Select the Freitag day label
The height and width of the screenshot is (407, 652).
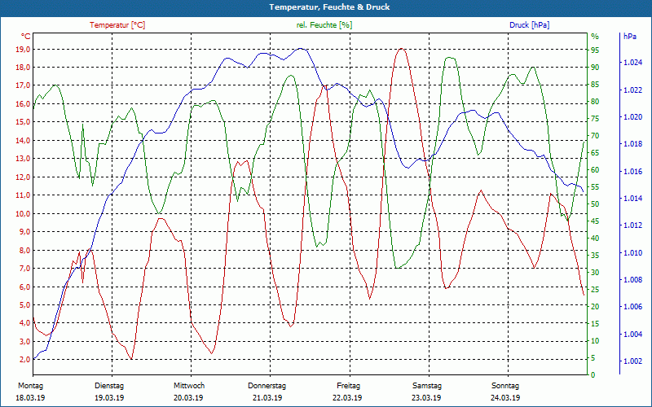click(349, 386)
